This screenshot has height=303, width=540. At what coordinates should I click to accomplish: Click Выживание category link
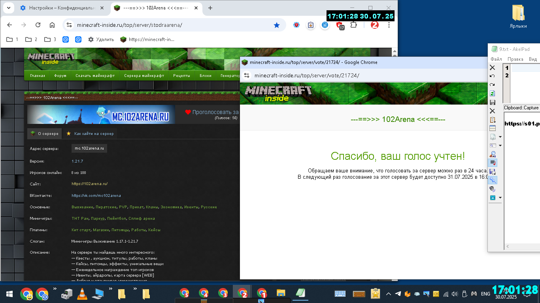(82, 207)
